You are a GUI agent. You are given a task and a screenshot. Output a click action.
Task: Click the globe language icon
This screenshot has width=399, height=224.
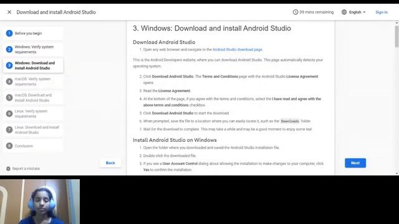(344, 12)
